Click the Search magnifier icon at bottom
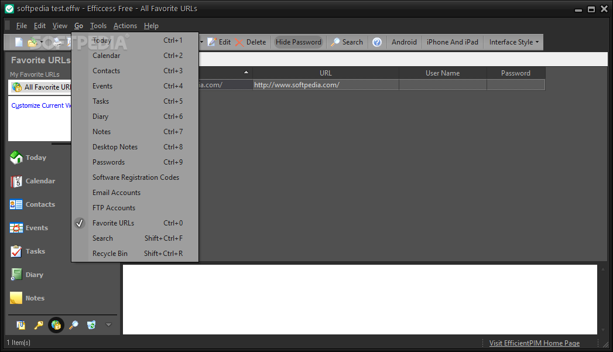Viewport: 613px width, 352px height. click(74, 325)
